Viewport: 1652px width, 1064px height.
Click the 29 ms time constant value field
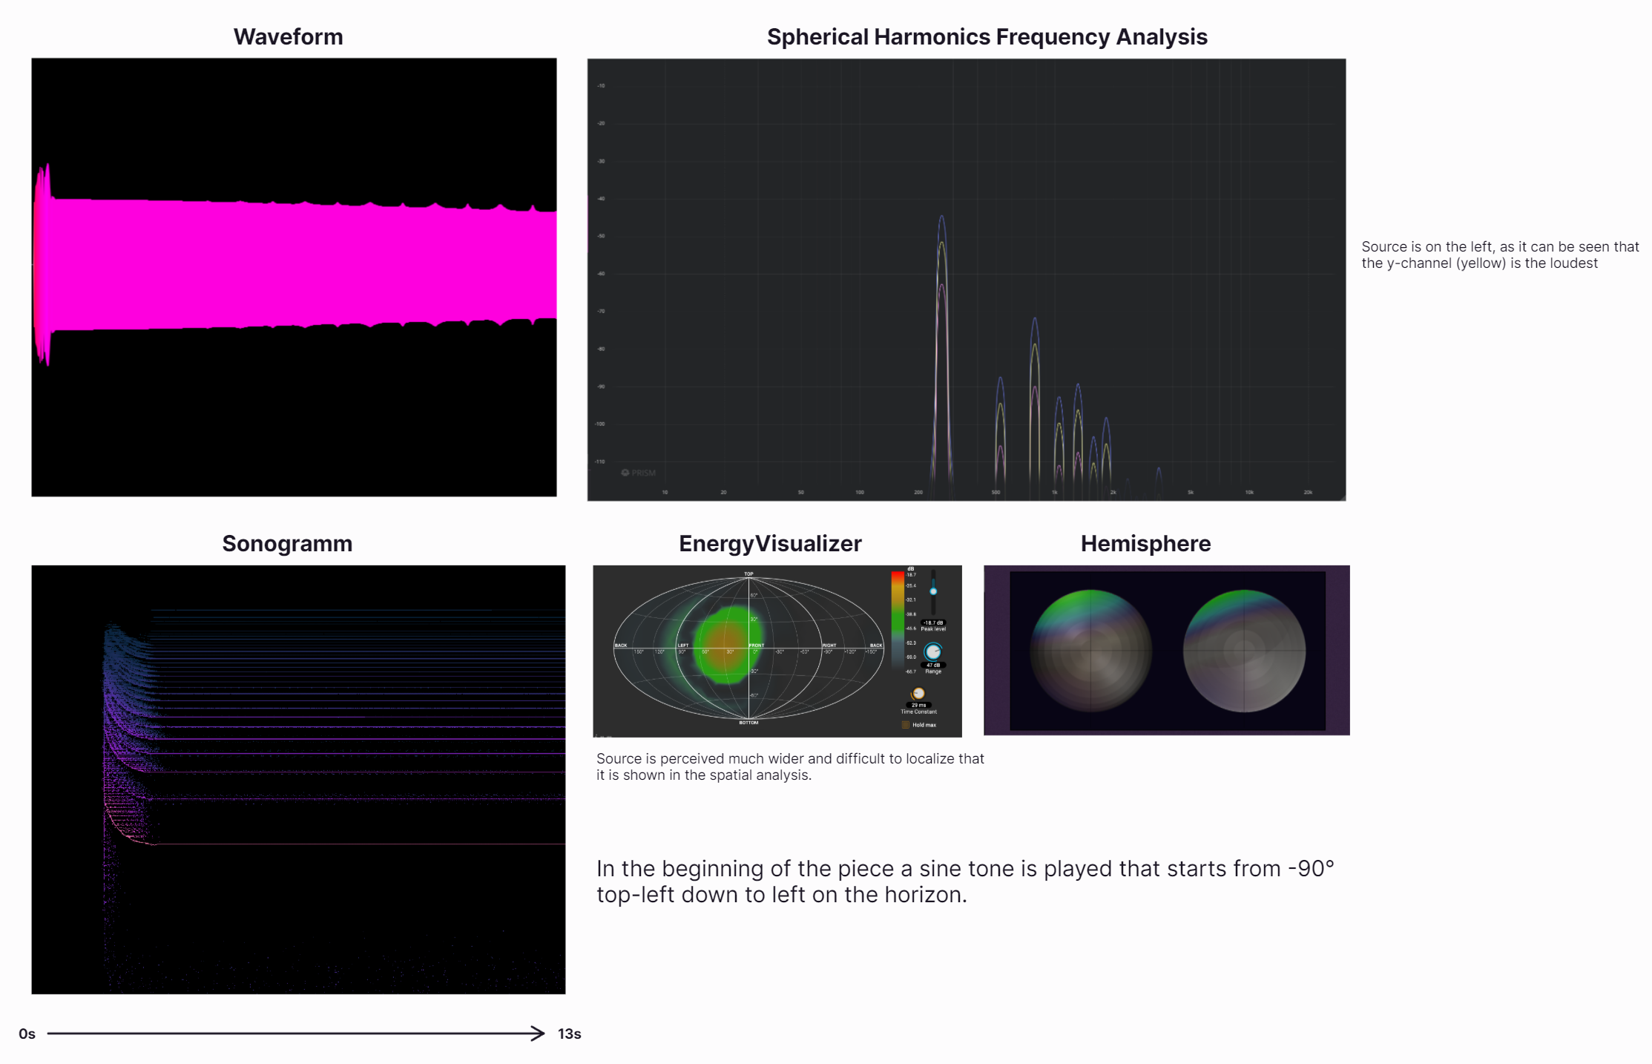tap(918, 705)
